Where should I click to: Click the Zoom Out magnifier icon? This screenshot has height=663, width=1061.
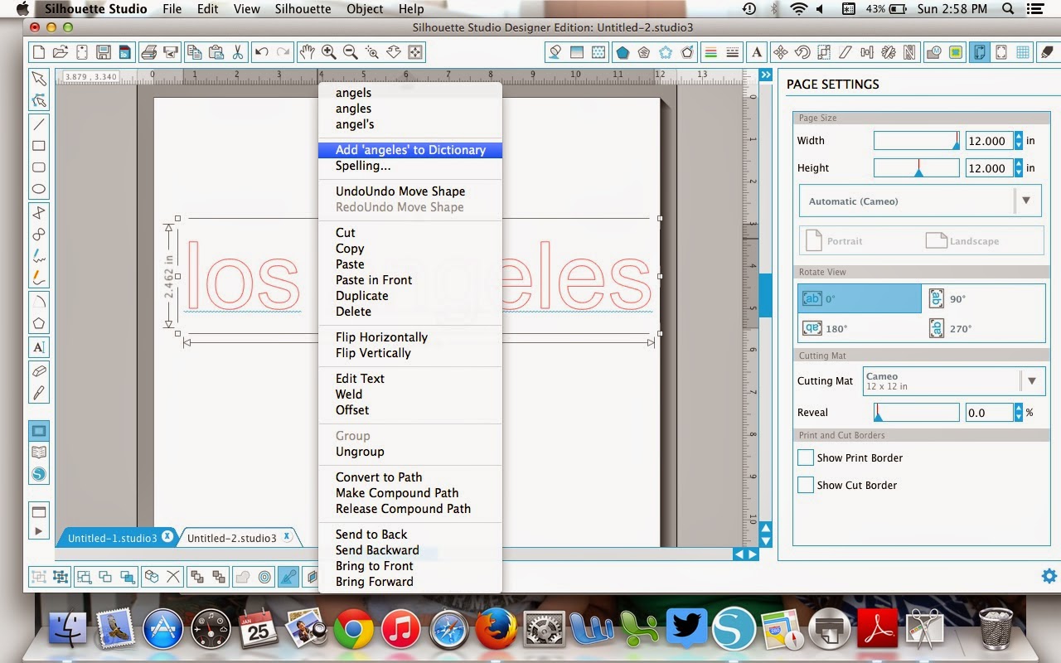pyautogui.click(x=351, y=52)
